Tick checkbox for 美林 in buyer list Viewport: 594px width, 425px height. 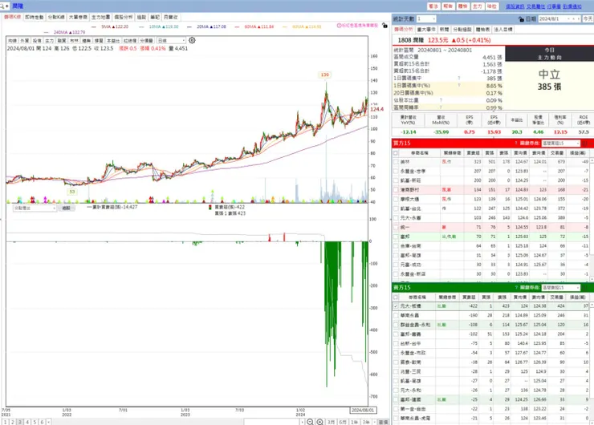tap(396, 162)
